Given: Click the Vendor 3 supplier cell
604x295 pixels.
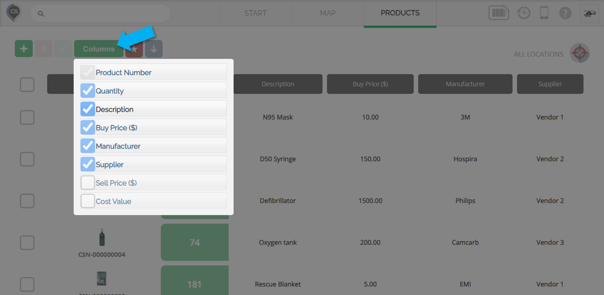Looking at the screenshot, I should (x=550, y=242).
